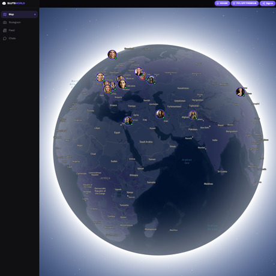Screen dimensions: 276x276
Task: Click the HOUSE button in top bar
Action: [x=222, y=3]
